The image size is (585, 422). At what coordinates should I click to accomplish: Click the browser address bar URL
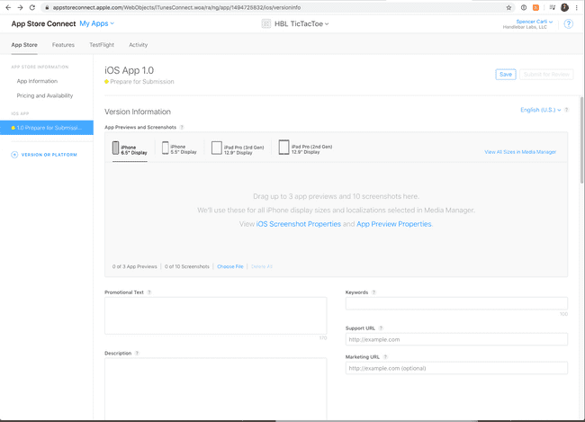click(176, 7)
